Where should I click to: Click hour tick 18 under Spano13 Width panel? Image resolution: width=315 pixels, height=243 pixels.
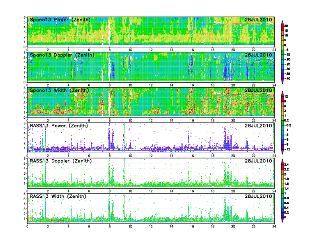tap(212, 120)
